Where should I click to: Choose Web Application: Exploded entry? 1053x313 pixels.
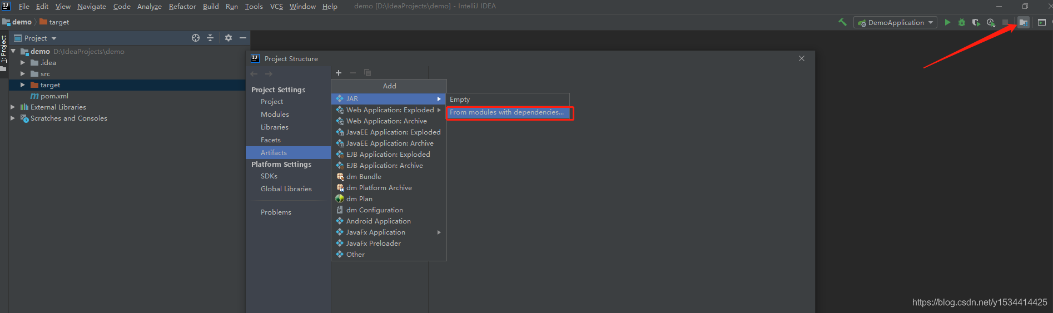(389, 110)
